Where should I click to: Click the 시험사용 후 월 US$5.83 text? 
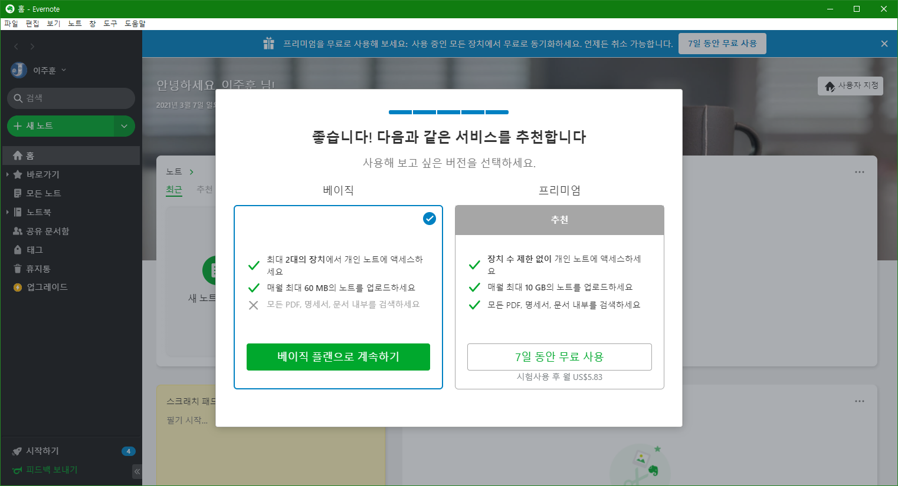[559, 377]
